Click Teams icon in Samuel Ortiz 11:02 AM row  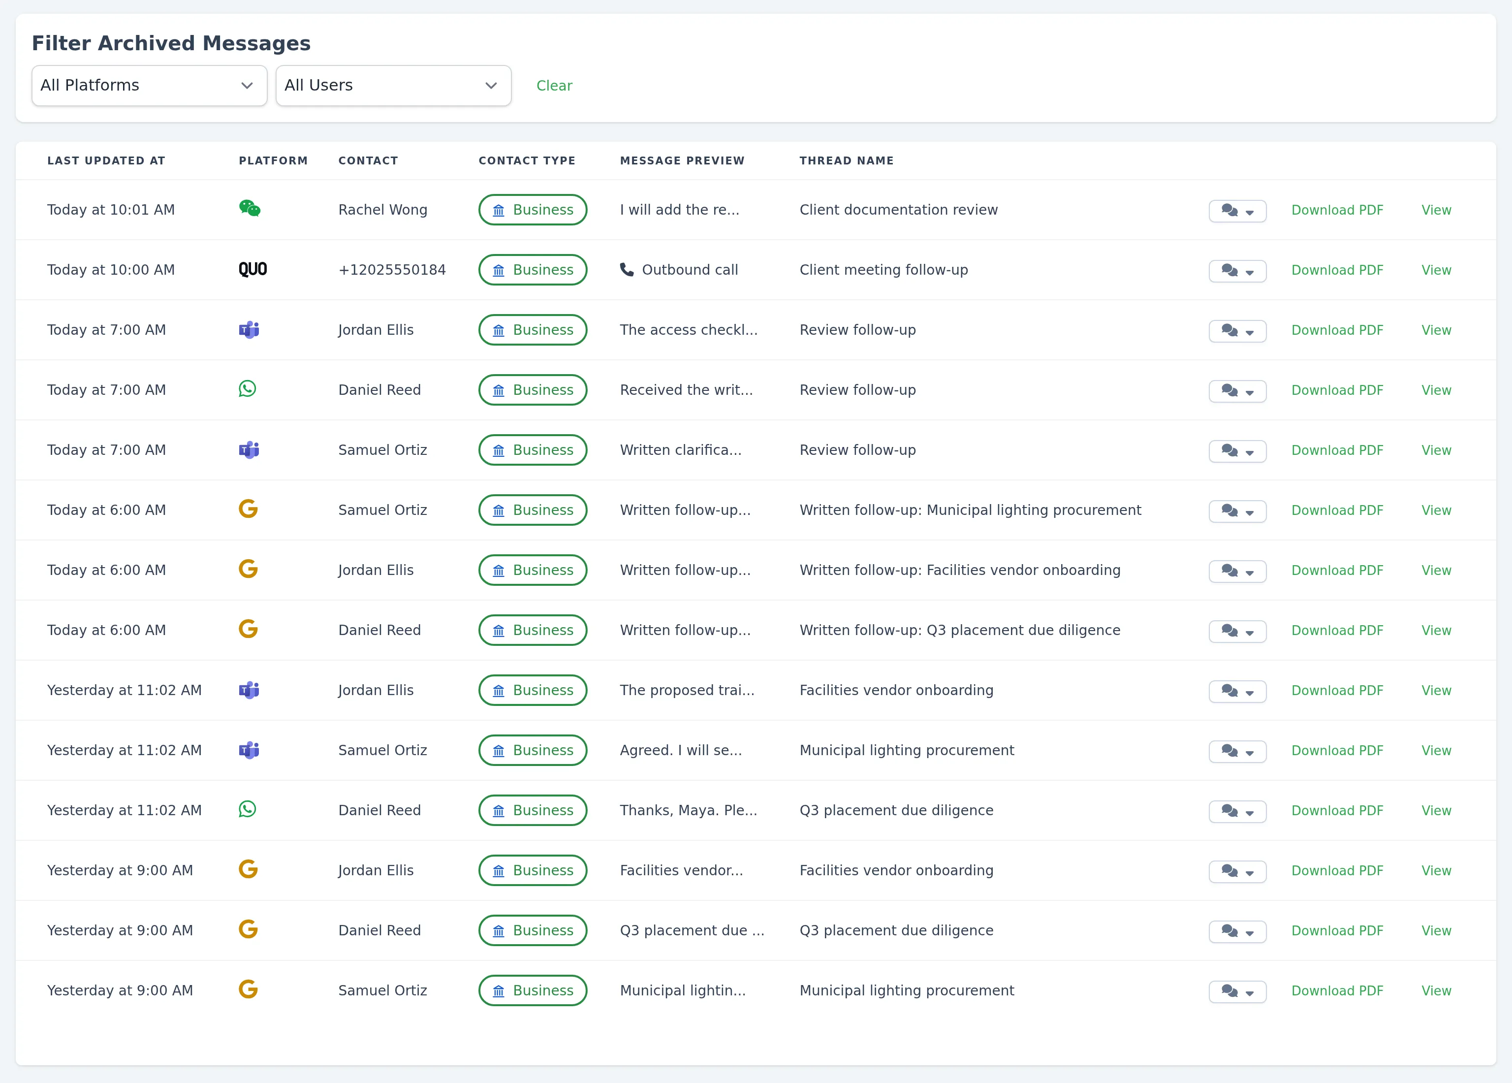click(249, 750)
